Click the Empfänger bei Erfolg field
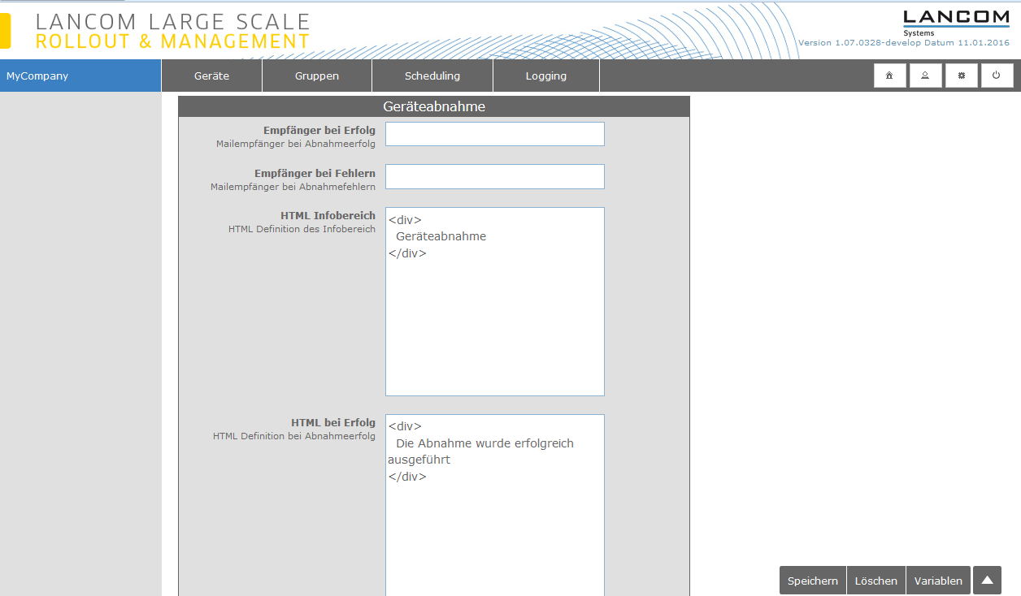 494,134
